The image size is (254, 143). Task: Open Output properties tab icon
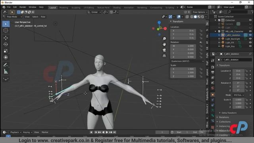pos(213,72)
